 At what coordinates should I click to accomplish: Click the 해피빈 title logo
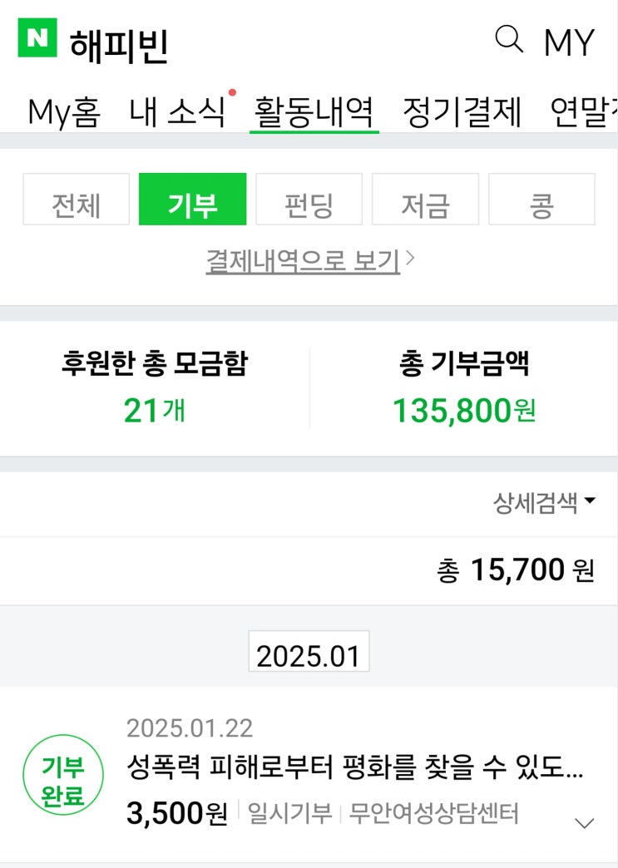[x=120, y=44]
